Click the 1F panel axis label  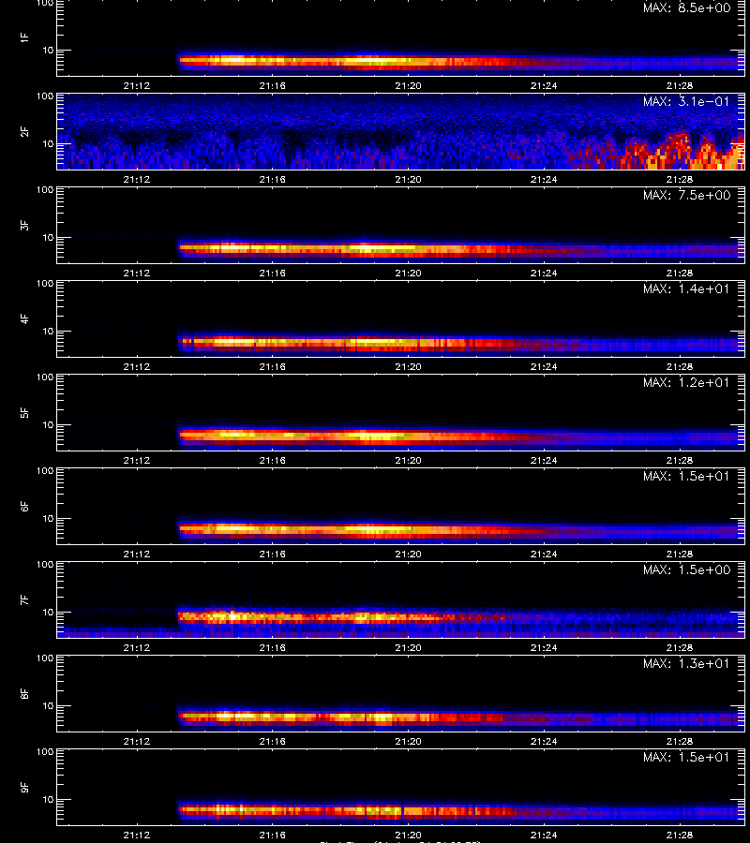pos(24,37)
